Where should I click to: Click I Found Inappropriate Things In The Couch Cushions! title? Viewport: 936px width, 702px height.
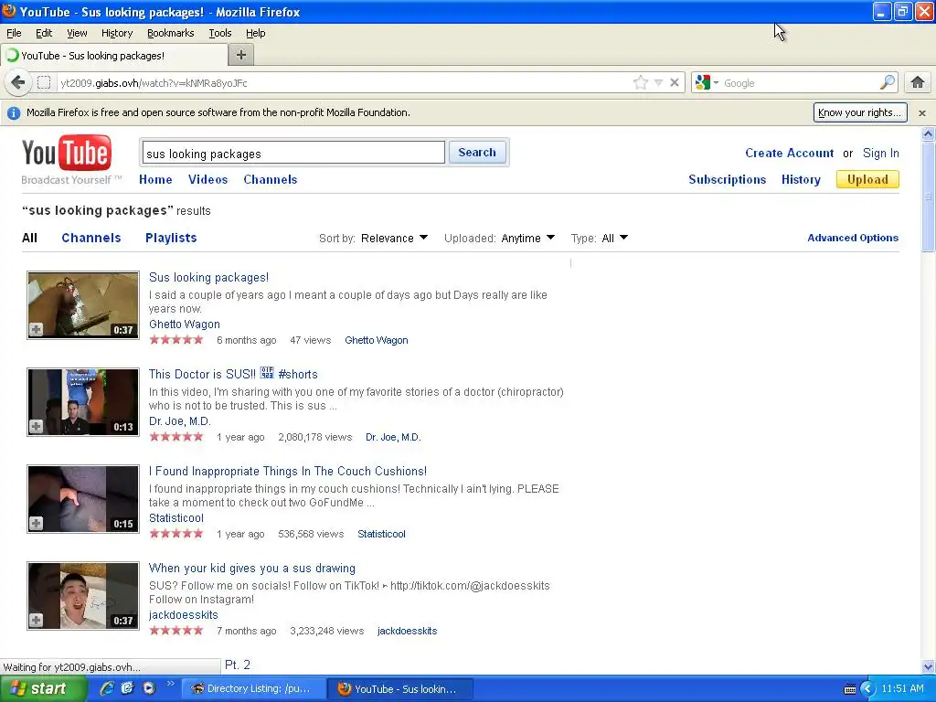coord(288,471)
